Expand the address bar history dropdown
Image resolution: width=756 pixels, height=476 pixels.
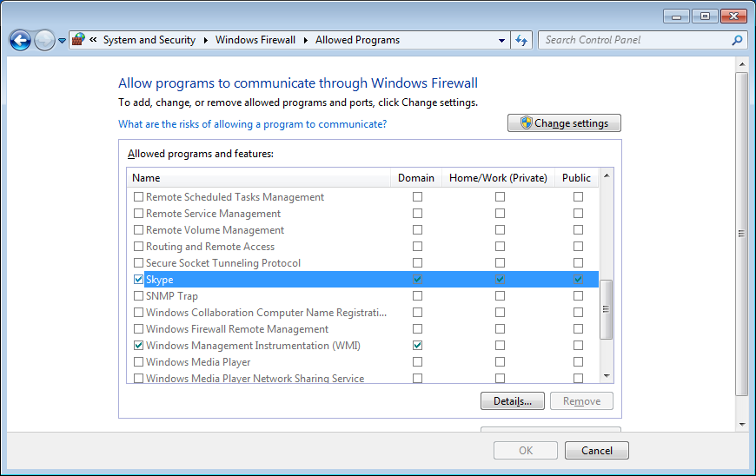point(502,41)
